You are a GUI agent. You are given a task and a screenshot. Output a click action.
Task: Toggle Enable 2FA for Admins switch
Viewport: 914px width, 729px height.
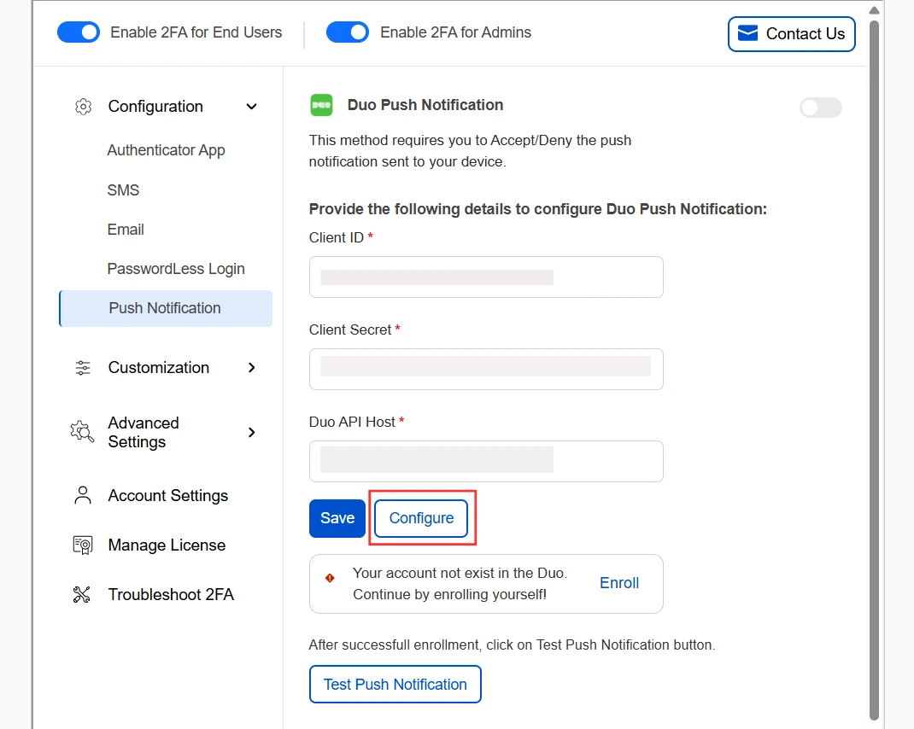[348, 32]
